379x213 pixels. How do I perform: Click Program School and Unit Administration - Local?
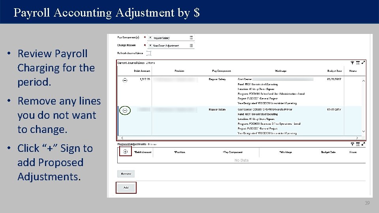click(271, 94)
